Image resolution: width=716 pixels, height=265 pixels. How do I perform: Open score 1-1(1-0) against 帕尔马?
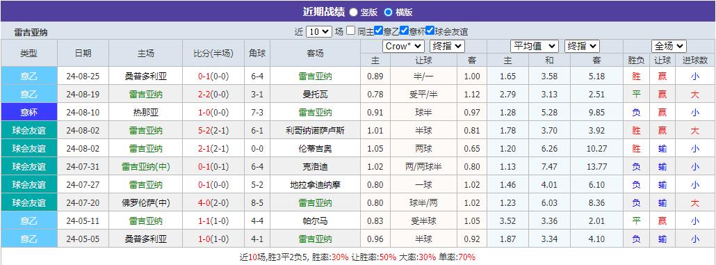click(x=213, y=221)
